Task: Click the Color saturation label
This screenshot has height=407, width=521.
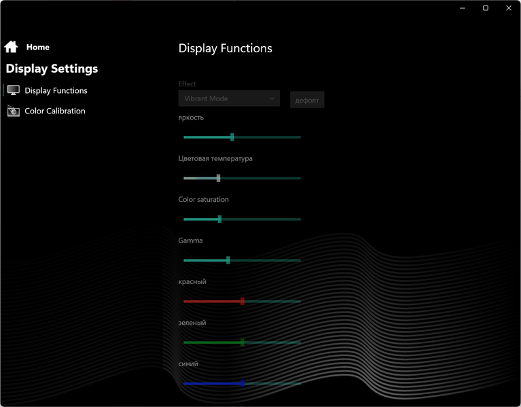Action: pyautogui.click(x=203, y=199)
